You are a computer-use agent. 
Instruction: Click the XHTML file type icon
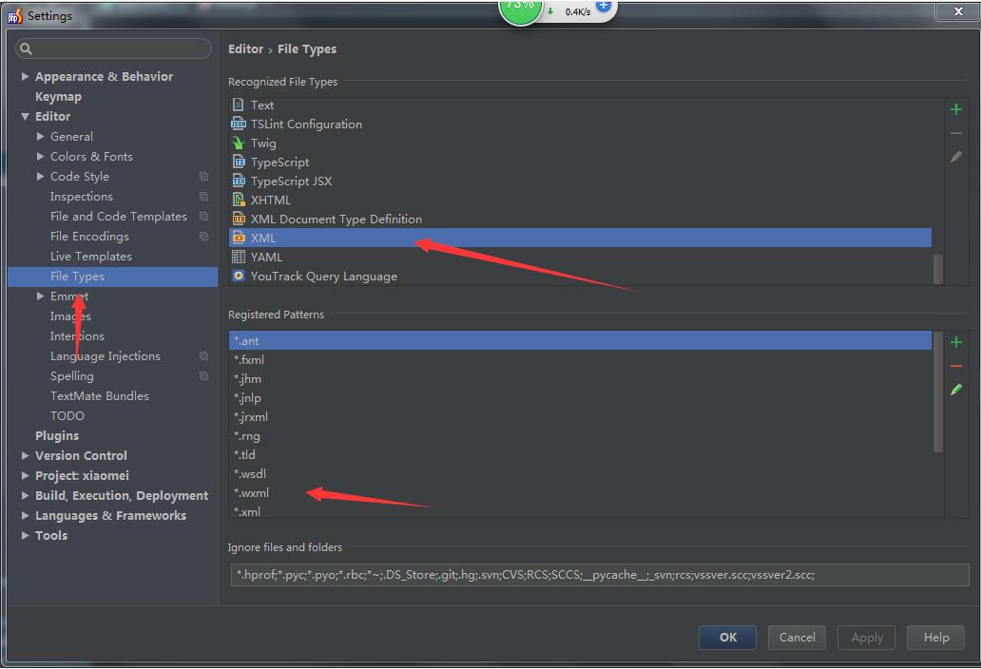pyautogui.click(x=238, y=201)
